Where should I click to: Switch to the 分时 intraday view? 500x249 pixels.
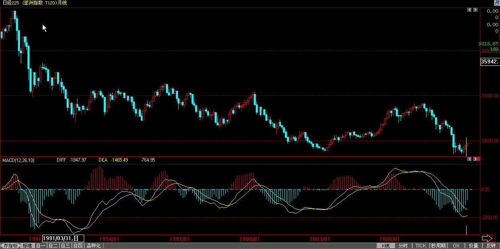403,246
